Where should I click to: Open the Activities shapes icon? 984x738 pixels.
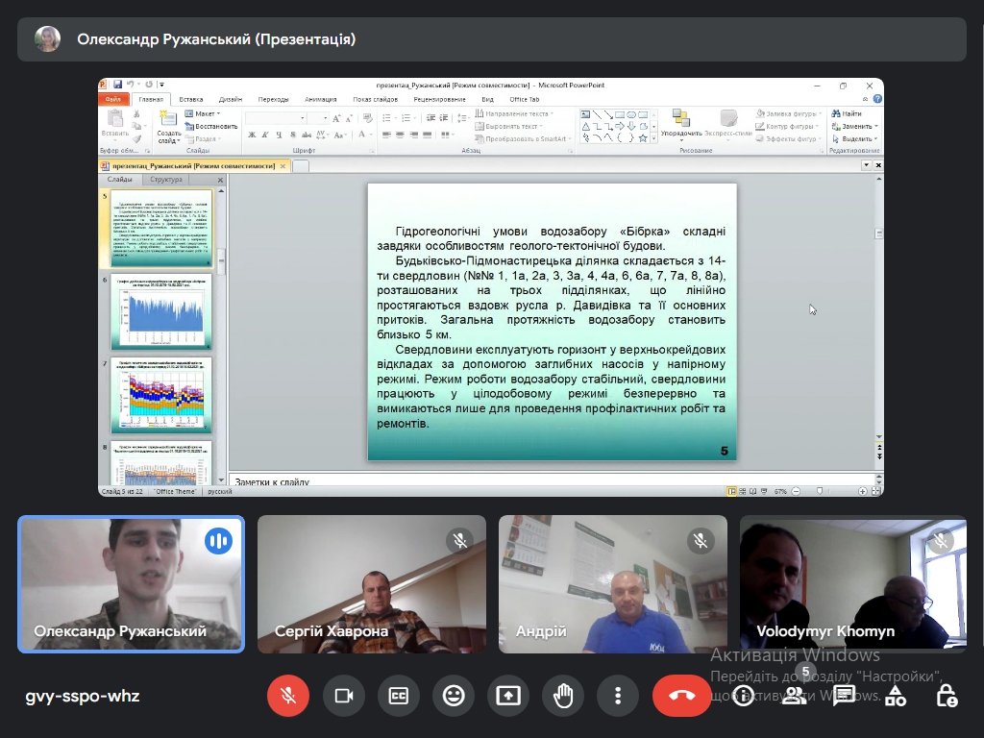coord(896,696)
